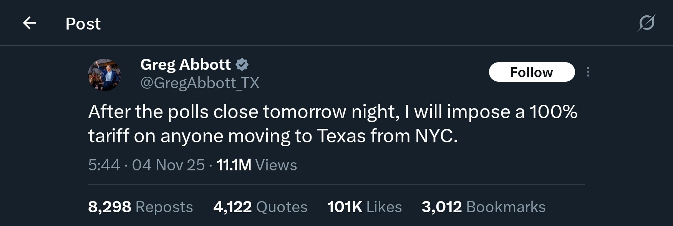Click the back arrow icon
The height and width of the screenshot is (226, 673).
click(30, 23)
